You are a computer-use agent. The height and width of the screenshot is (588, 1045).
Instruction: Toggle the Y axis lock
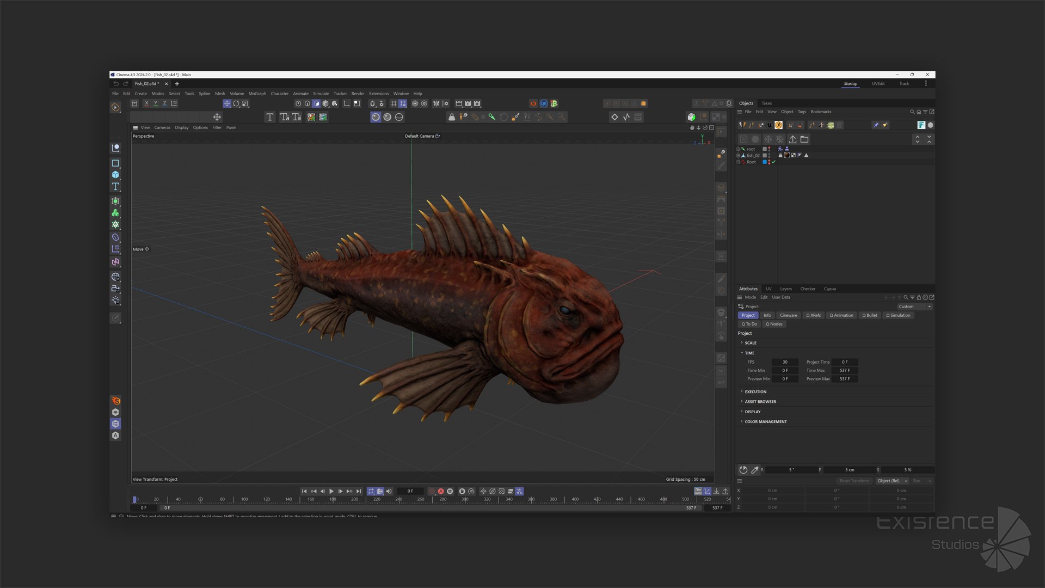[x=156, y=103]
